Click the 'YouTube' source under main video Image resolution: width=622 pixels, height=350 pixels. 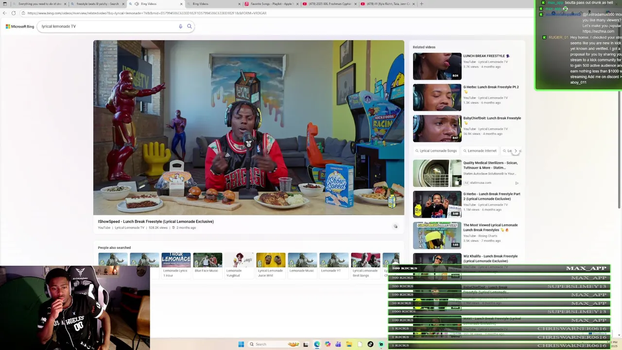[104, 227]
